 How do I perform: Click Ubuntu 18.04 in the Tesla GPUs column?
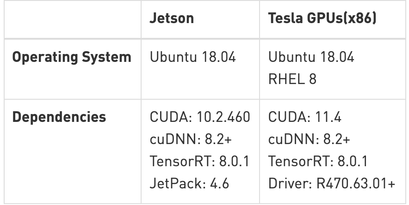(311, 58)
